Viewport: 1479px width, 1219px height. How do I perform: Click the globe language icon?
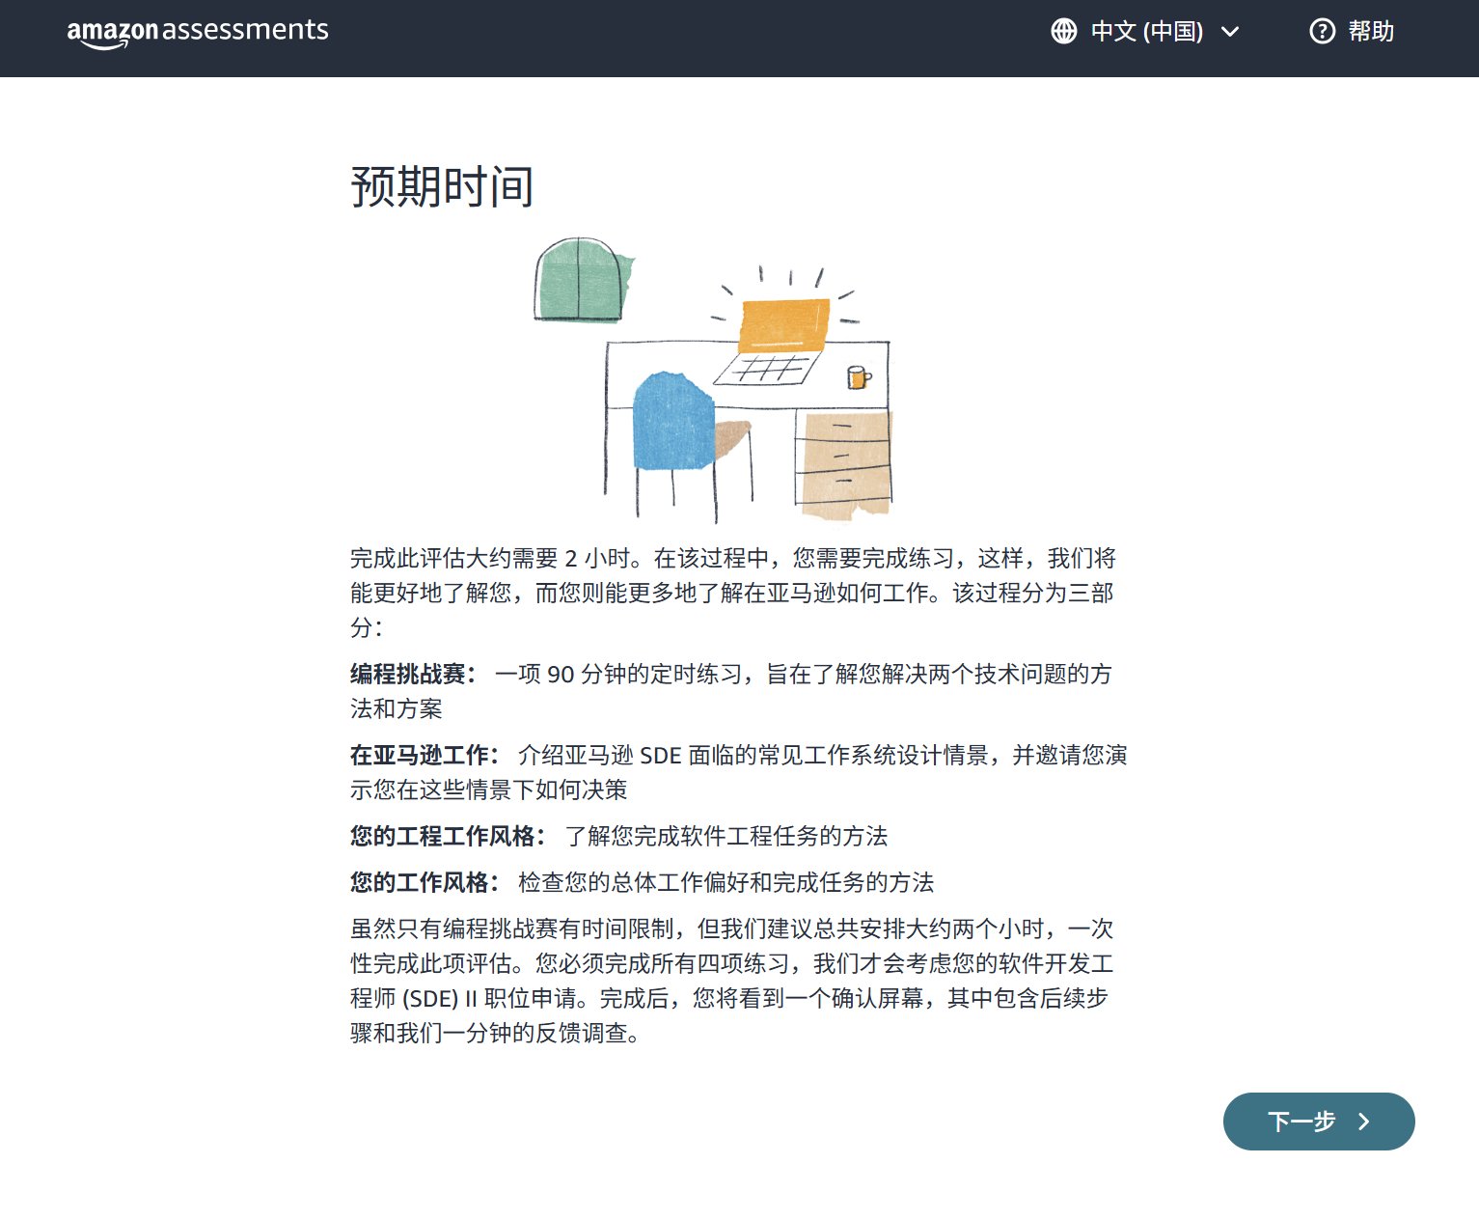click(x=1063, y=32)
